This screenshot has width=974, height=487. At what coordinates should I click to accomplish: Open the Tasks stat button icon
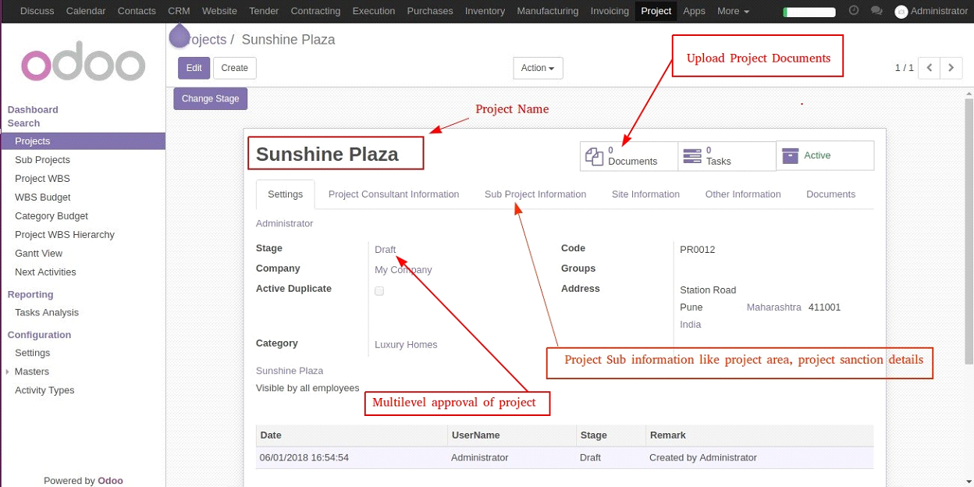[x=691, y=156]
